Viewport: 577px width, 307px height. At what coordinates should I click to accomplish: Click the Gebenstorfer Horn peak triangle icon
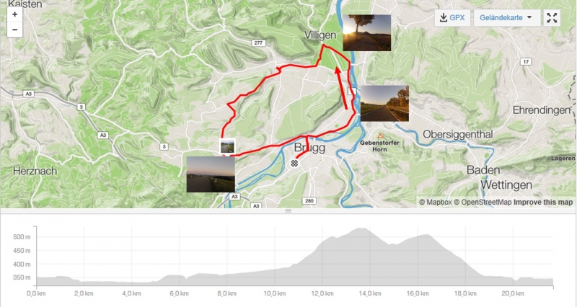[x=380, y=136]
